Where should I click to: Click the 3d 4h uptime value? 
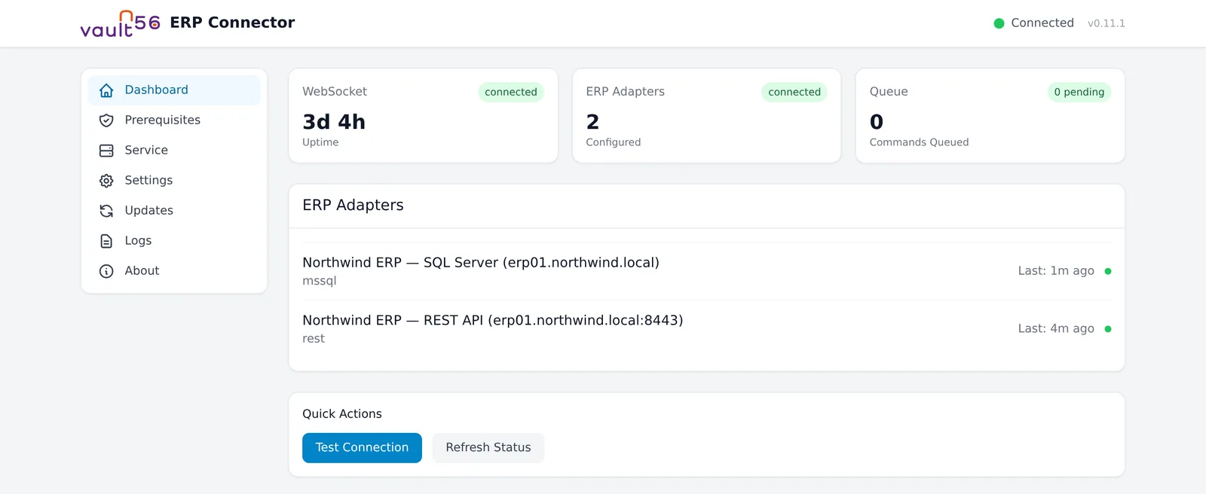click(334, 122)
